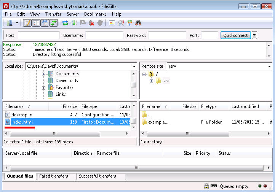This screenshot has width=275, height=192.
Task: Click message log scroll-down arrow
Action: click(x=269, y=56)
